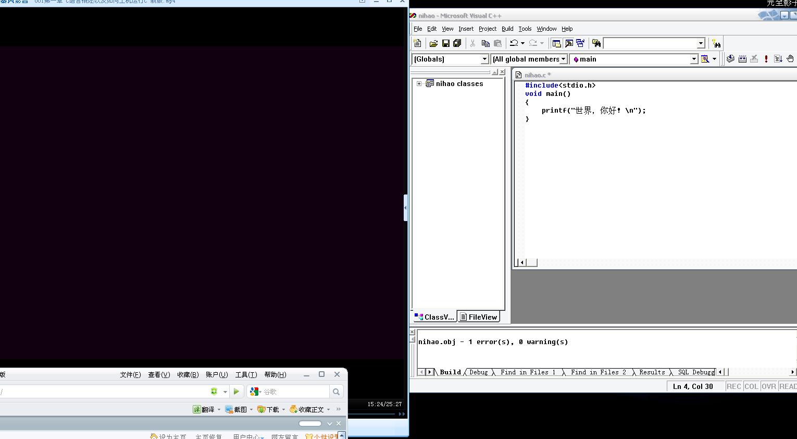Viewport: 797px width, 439px height.
Task: Open the Undo history dropdown arrow
Action: pos(522,43)
